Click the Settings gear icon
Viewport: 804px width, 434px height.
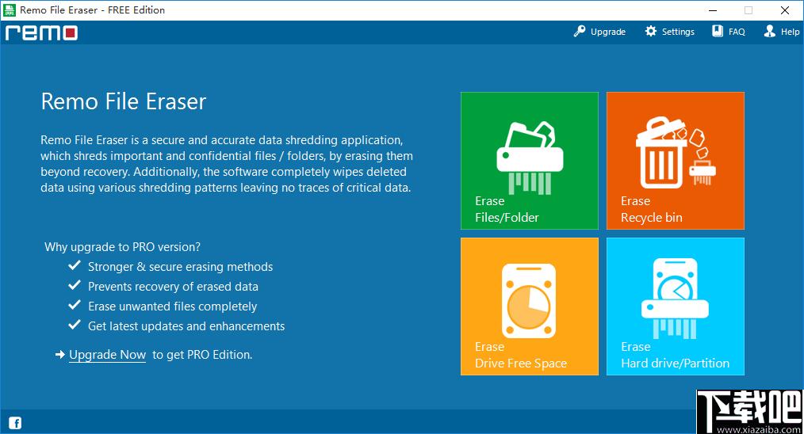pos(651,31)
